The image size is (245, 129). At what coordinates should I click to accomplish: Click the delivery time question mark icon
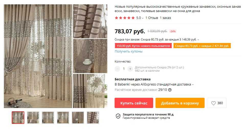[x=170, y=90]
